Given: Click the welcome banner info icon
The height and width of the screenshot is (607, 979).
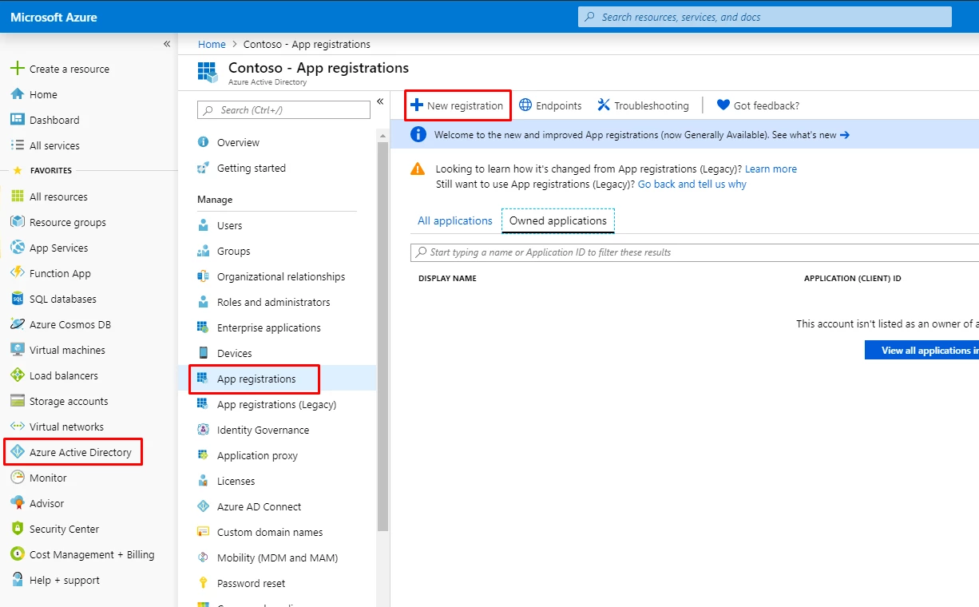Looking at the screenshot, I should pos(418,134).
